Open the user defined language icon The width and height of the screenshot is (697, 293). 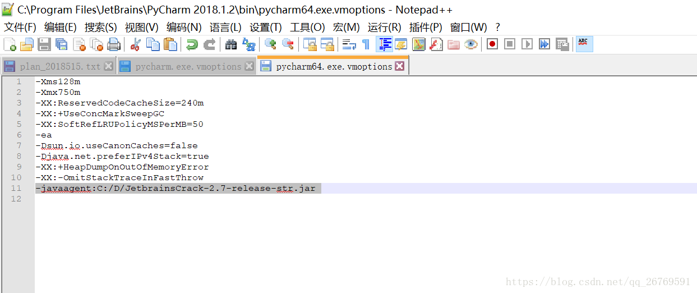401,44
